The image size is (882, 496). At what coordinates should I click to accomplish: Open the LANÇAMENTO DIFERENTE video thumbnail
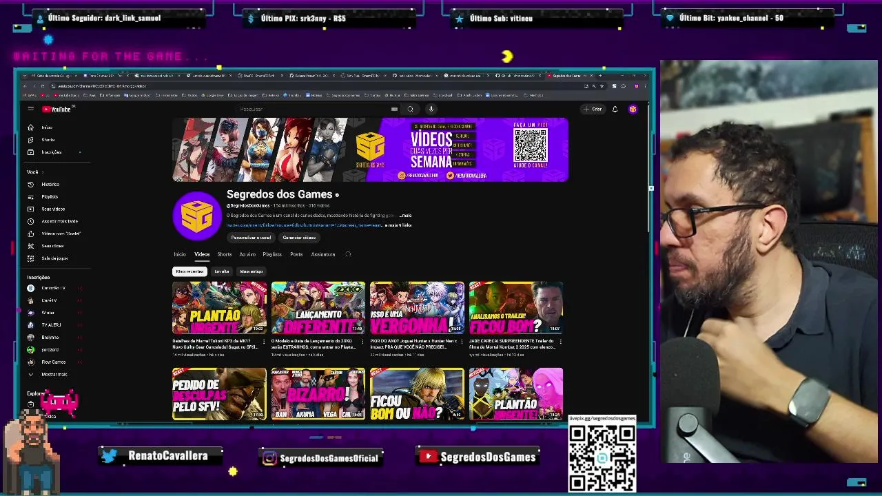click(318, 307)
